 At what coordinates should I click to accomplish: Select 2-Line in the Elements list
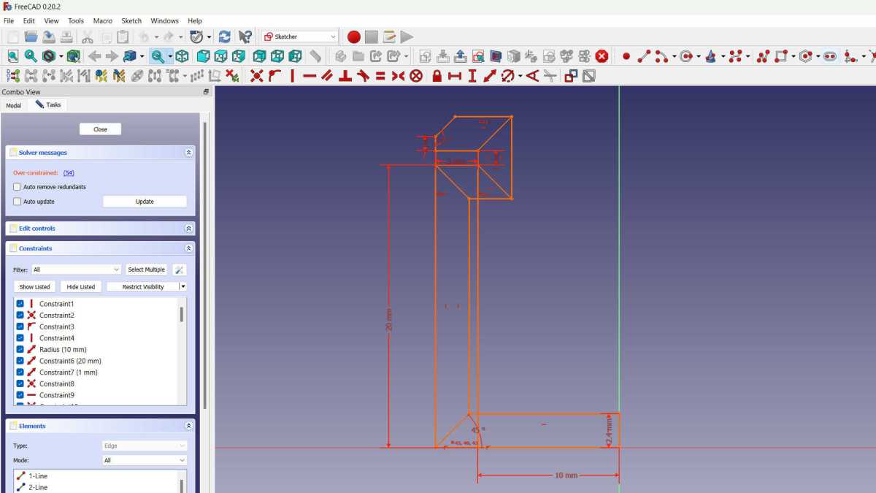(x=40, y=487)
